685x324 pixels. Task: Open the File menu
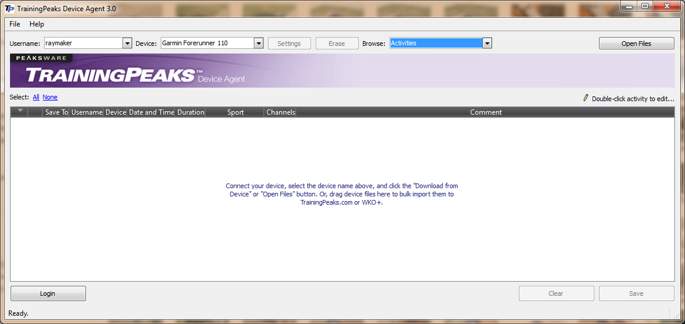14,24
